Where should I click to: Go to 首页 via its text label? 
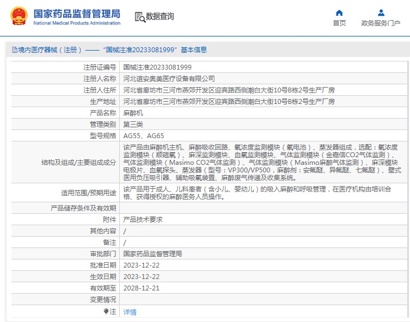click(x=339, y=23)
